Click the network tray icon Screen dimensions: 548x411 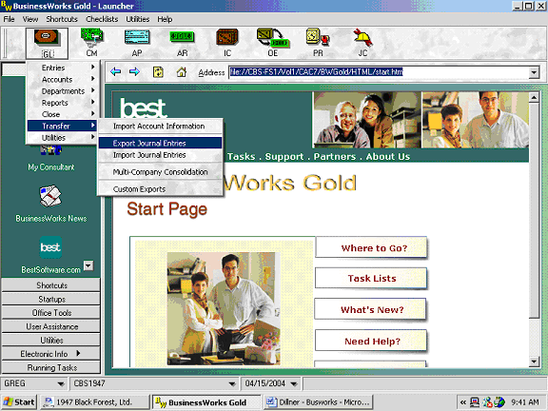click(475, 402)
